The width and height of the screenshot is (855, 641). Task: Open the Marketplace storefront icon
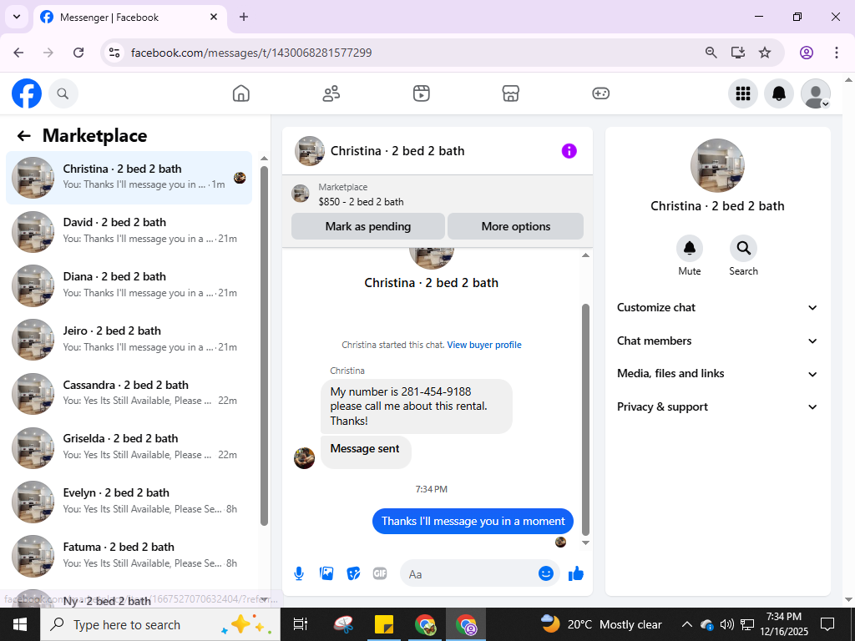coord(510,93)
